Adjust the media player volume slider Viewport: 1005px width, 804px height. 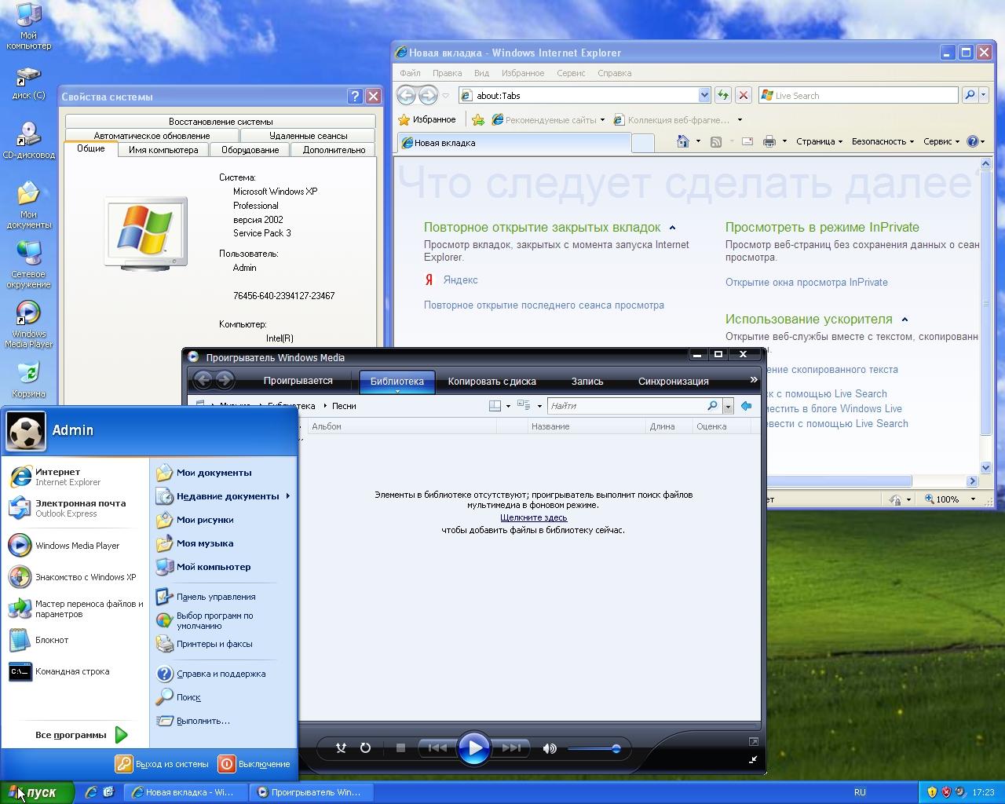[x=594, y=748]
